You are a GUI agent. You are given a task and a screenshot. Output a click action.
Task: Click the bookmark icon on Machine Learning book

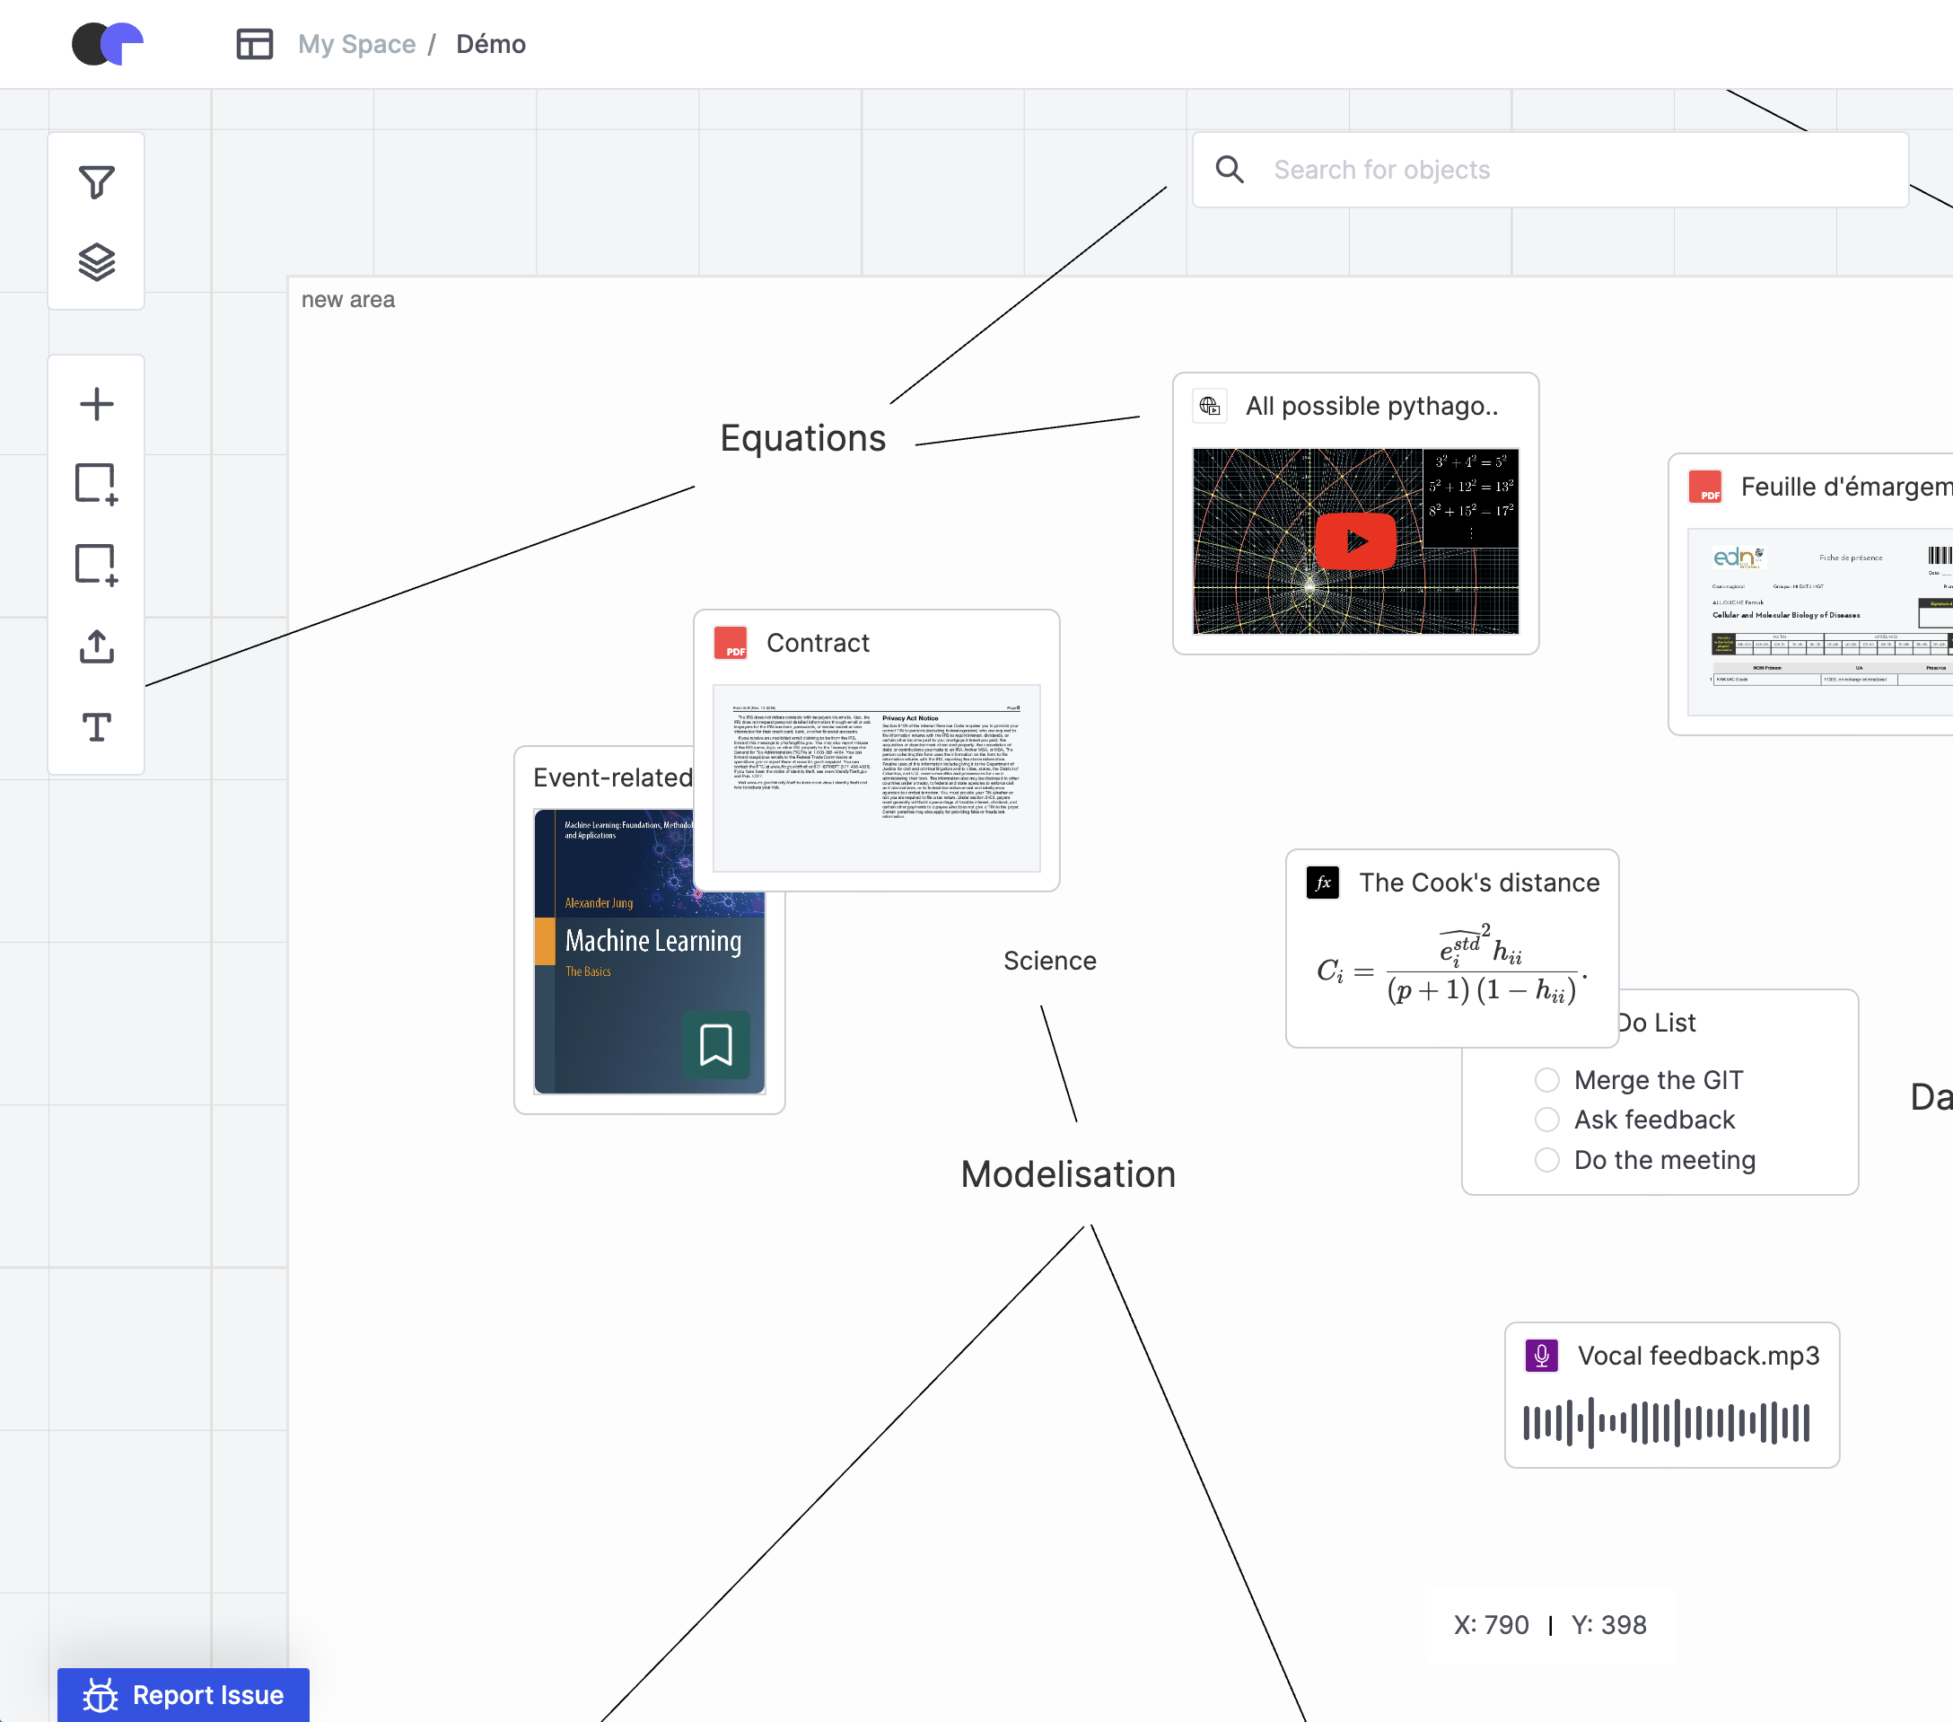point(715,1044)
